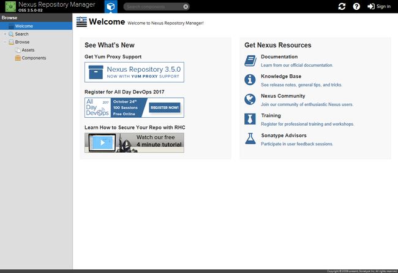Focus the Search components input field
Screen dimensions: 398x273
point(154,7)
